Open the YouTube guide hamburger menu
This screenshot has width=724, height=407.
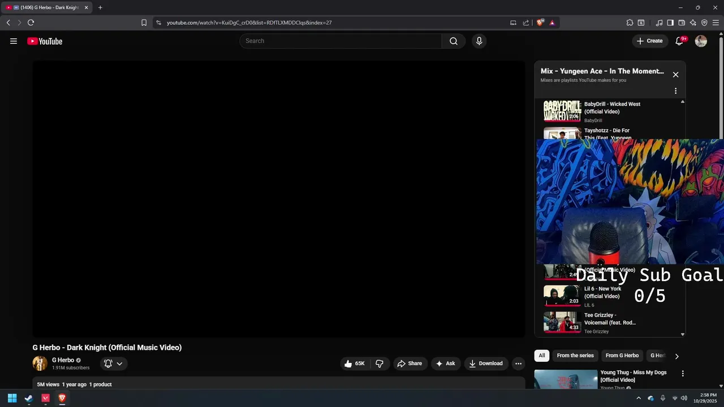pos(14,41)
